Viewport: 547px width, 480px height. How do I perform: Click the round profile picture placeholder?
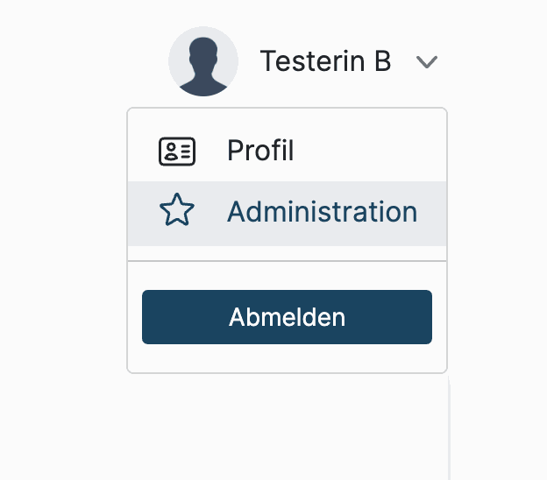(x=203, y=62)
